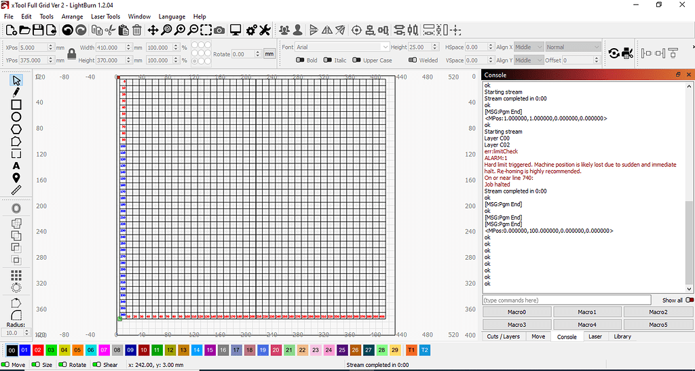The width and height of the screenshot is (695, 371).
Task: Open the Laser Tools menu
Action: tap(105, 16)
